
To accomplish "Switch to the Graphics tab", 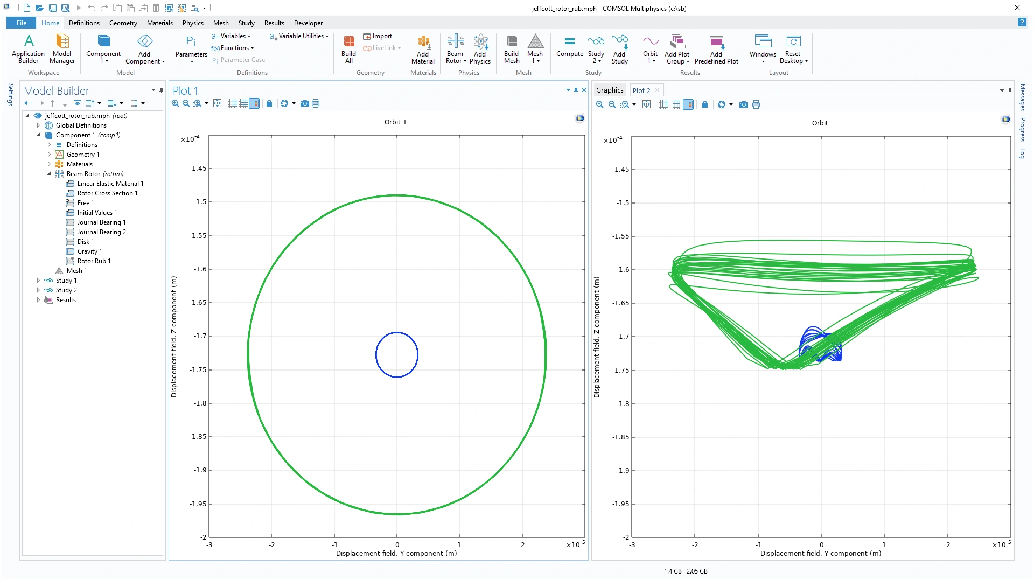I will tap(610, 90).
